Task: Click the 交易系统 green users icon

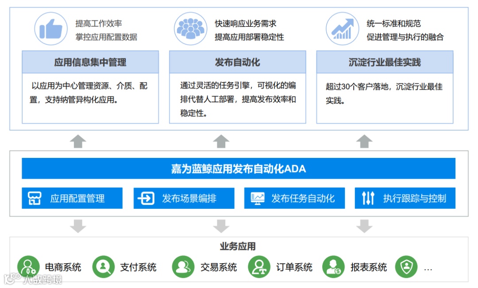Action: coord(183,267)
